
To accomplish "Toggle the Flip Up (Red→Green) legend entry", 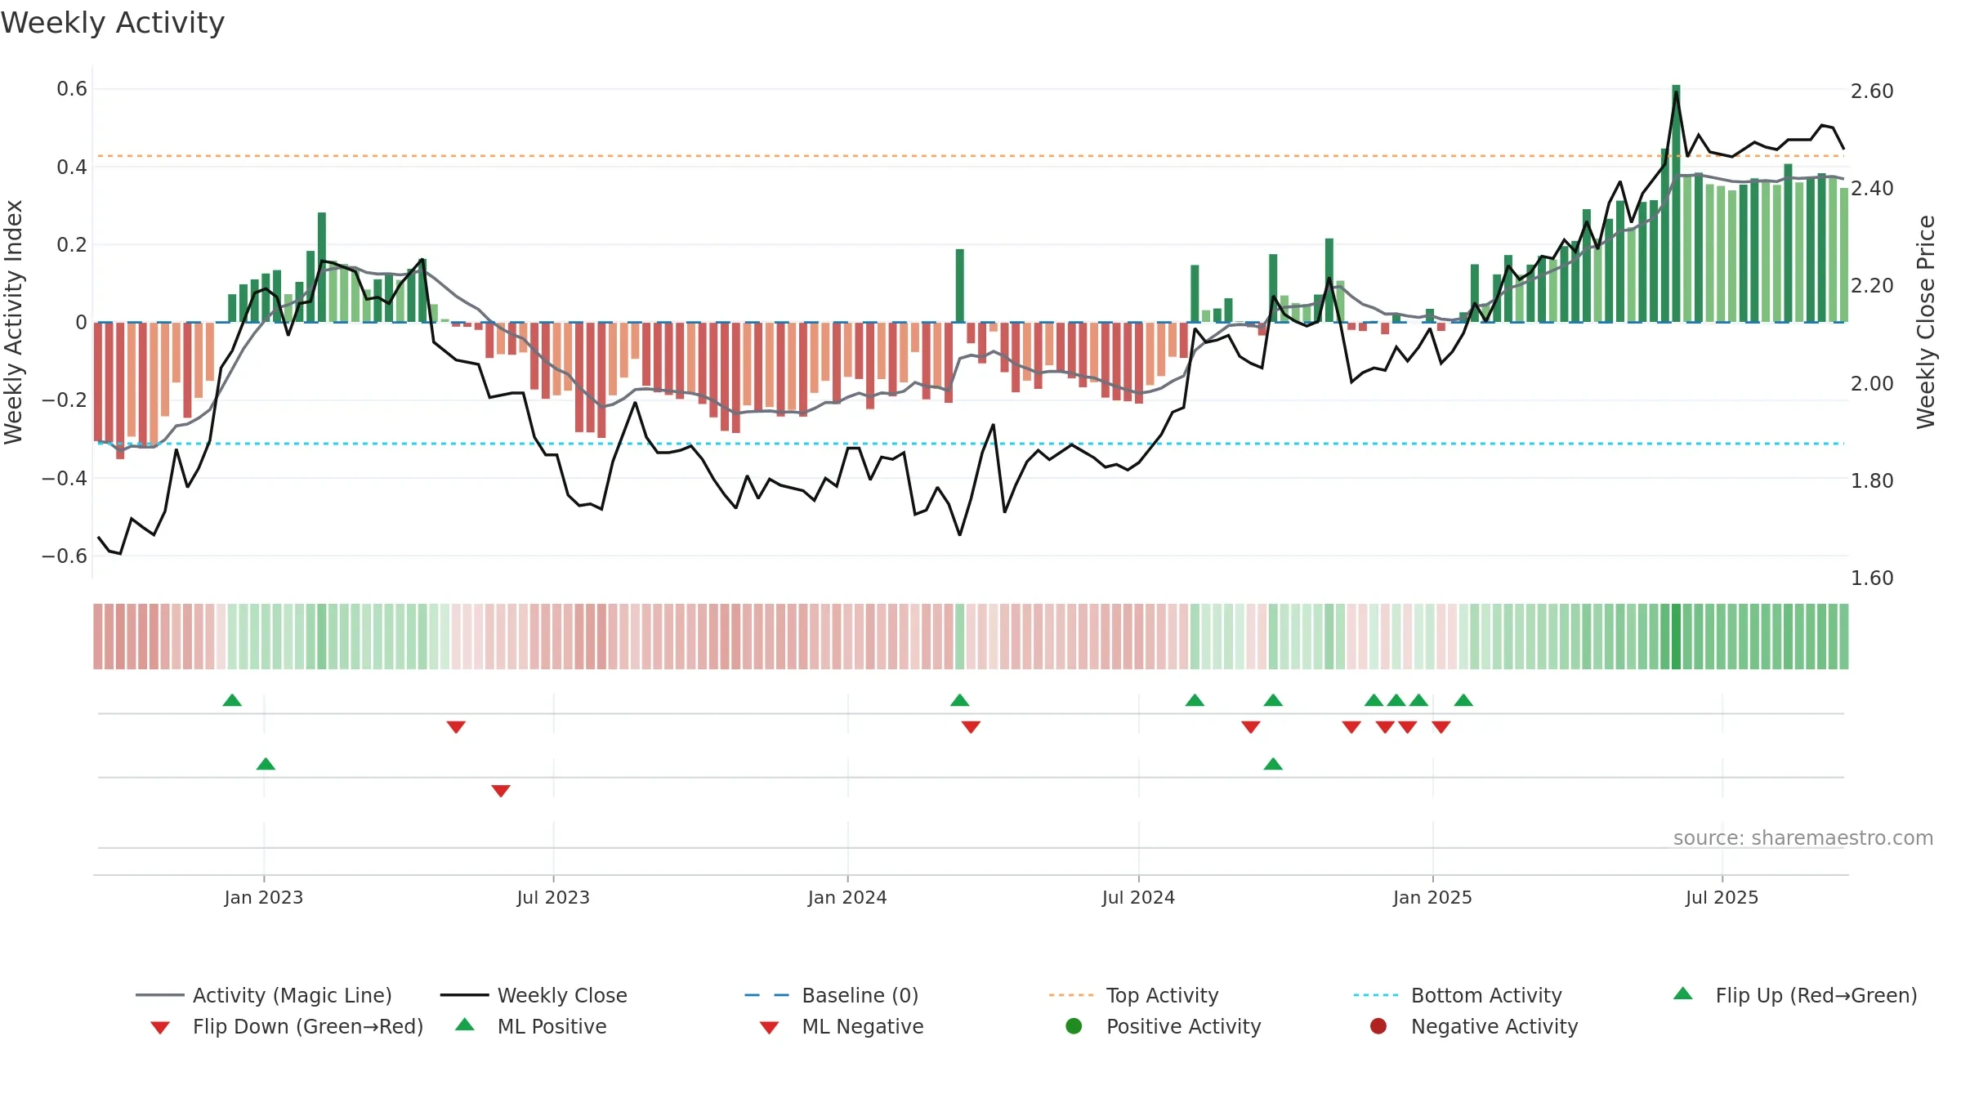I will [1795, 995].
